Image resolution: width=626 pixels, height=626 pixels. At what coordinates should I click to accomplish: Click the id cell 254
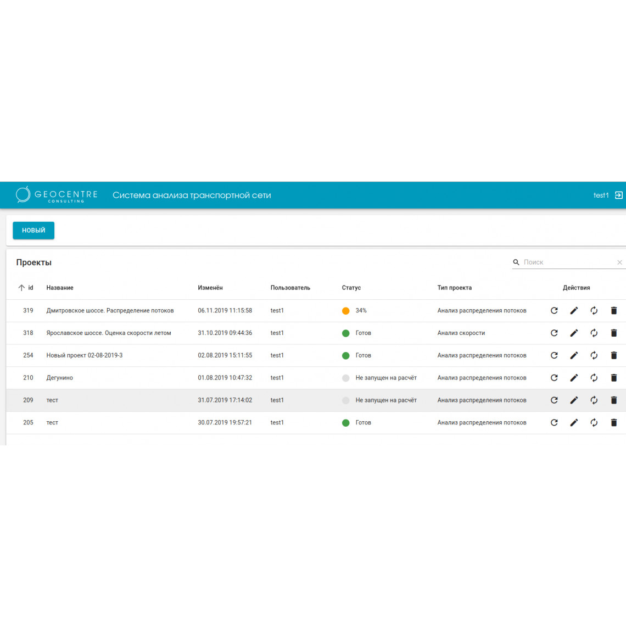tap(28, 355)
